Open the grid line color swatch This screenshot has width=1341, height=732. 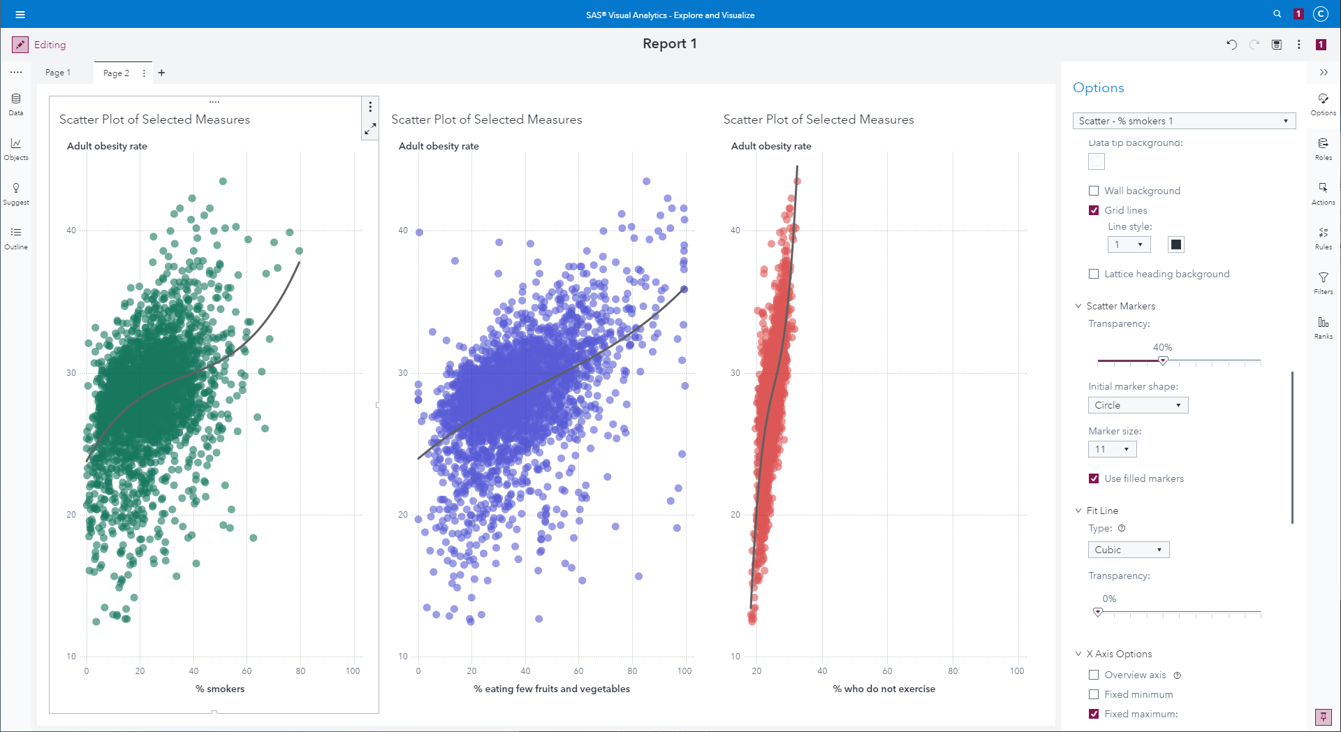[1176, 244]
